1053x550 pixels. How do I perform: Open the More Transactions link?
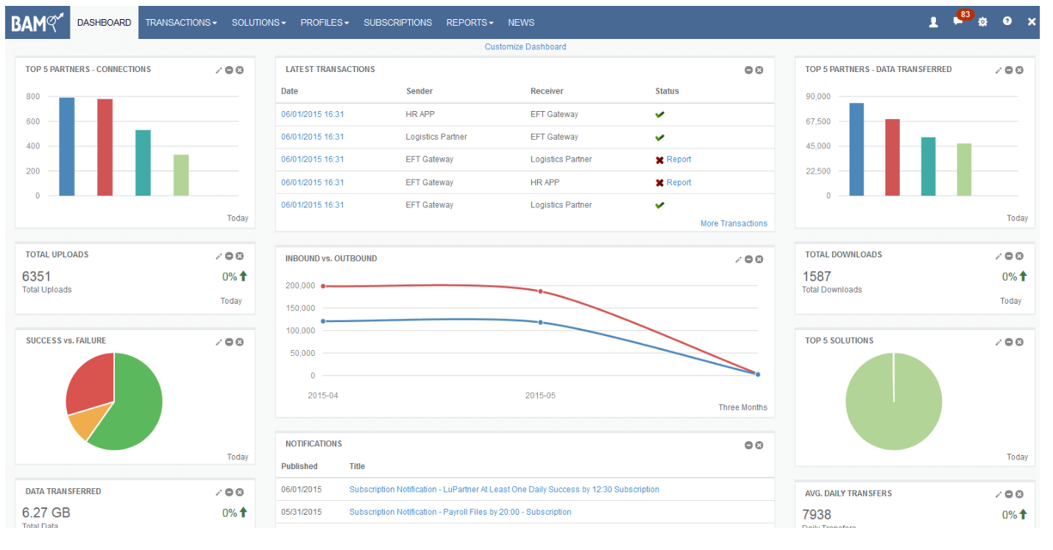click(x=734, y=224)
